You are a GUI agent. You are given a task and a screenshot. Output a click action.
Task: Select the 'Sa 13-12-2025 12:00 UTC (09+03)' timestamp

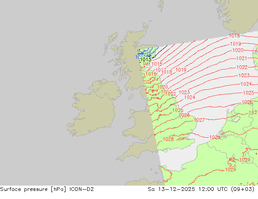click(201, 189)
